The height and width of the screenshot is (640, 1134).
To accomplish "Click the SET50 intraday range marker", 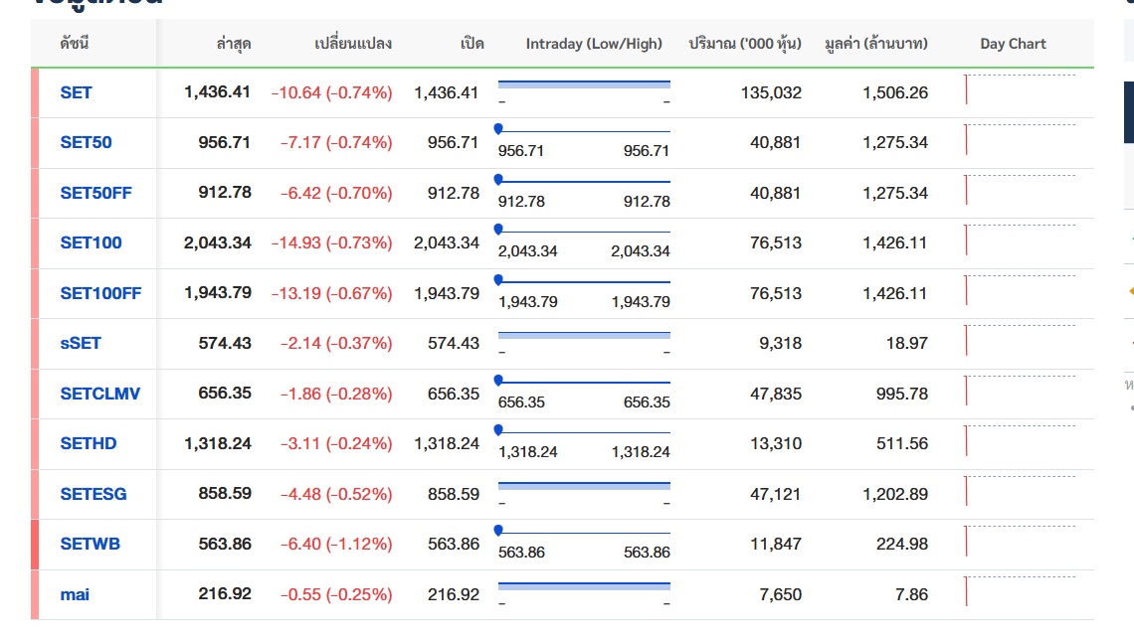I will 498,128.
